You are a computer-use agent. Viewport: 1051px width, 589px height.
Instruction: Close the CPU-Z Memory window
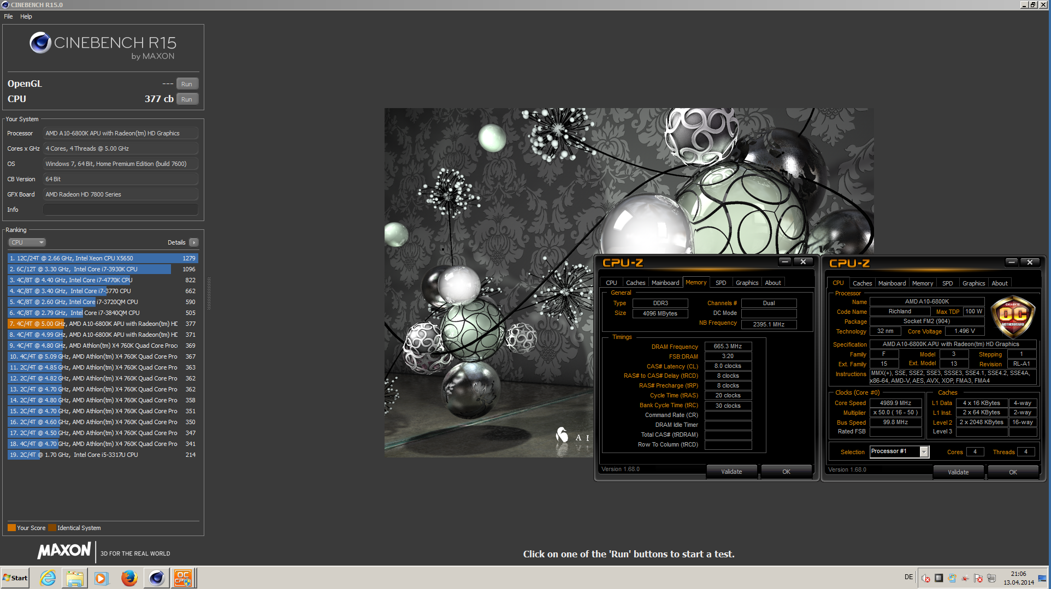coord(803,262)
